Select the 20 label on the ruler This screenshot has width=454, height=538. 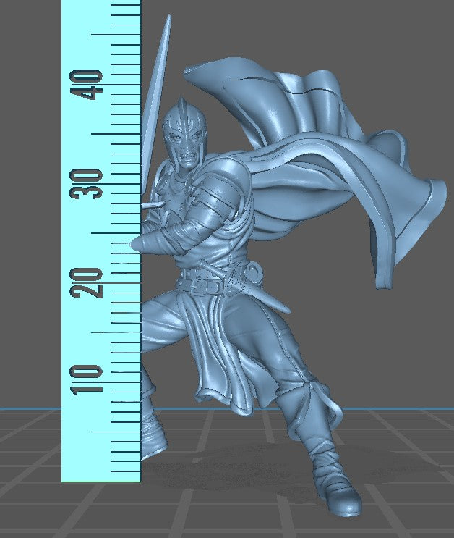click(90, 282)
